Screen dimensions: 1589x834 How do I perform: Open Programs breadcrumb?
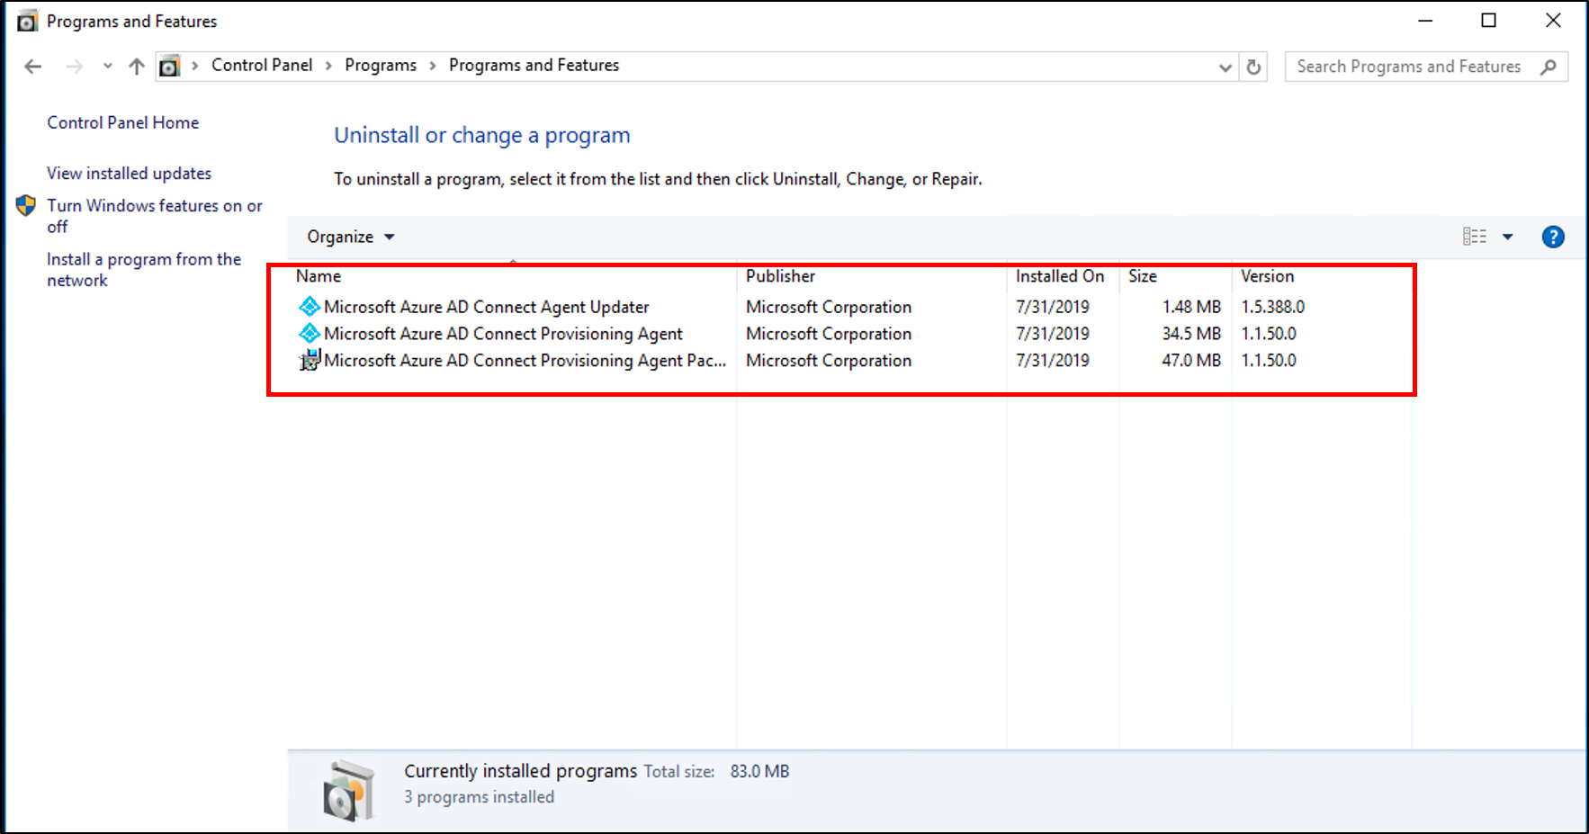coord(381,65)
